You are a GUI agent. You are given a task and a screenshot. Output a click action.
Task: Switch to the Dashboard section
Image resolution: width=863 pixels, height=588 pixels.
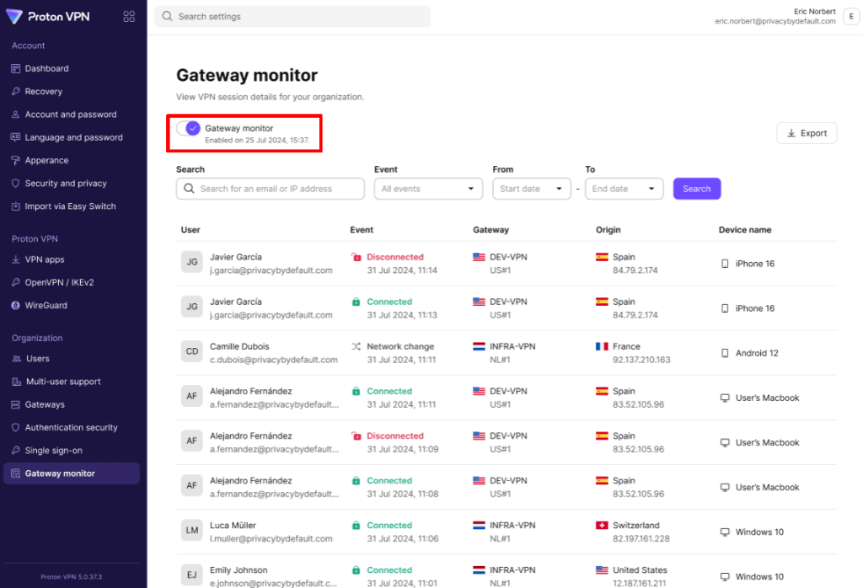pos(46,68)
